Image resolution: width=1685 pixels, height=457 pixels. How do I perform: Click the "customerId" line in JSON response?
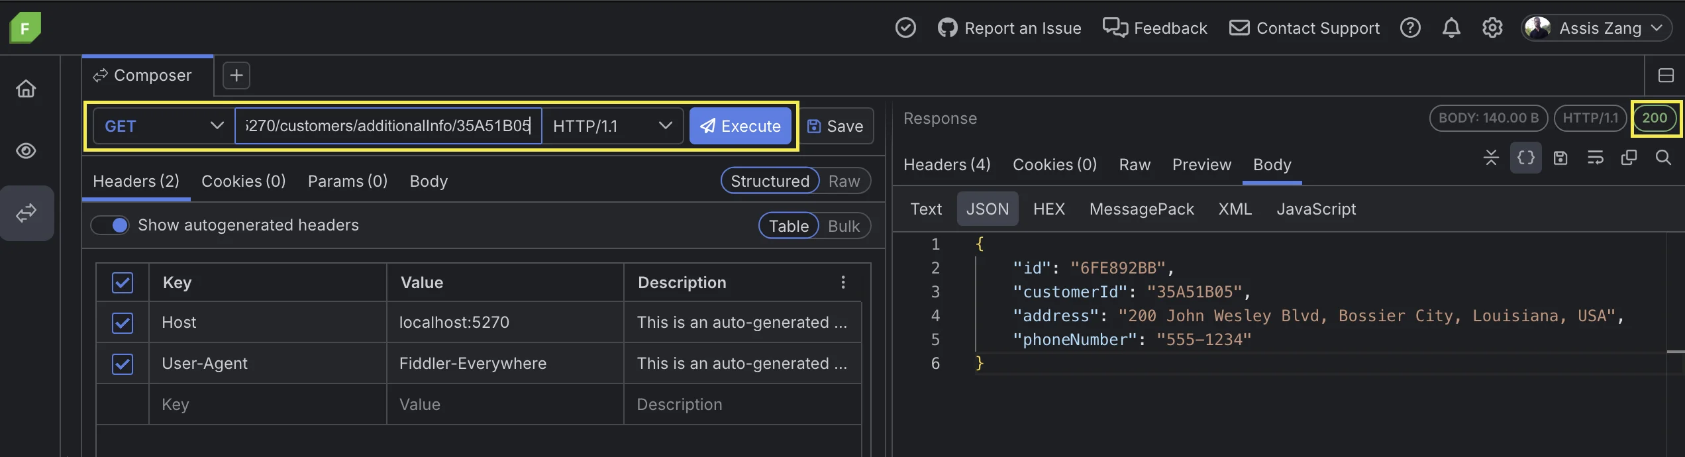pyautogui.click(x=1131, y=292)
